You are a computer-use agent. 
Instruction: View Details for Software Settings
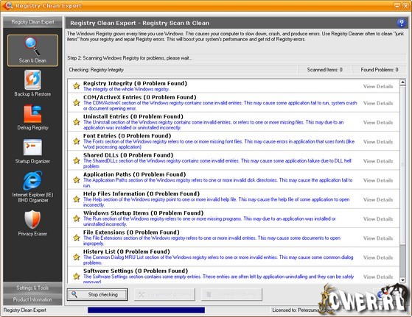pos(378,277)
